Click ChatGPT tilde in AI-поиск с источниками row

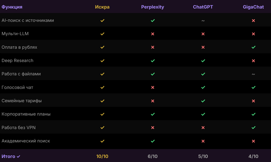click(203, 21)
